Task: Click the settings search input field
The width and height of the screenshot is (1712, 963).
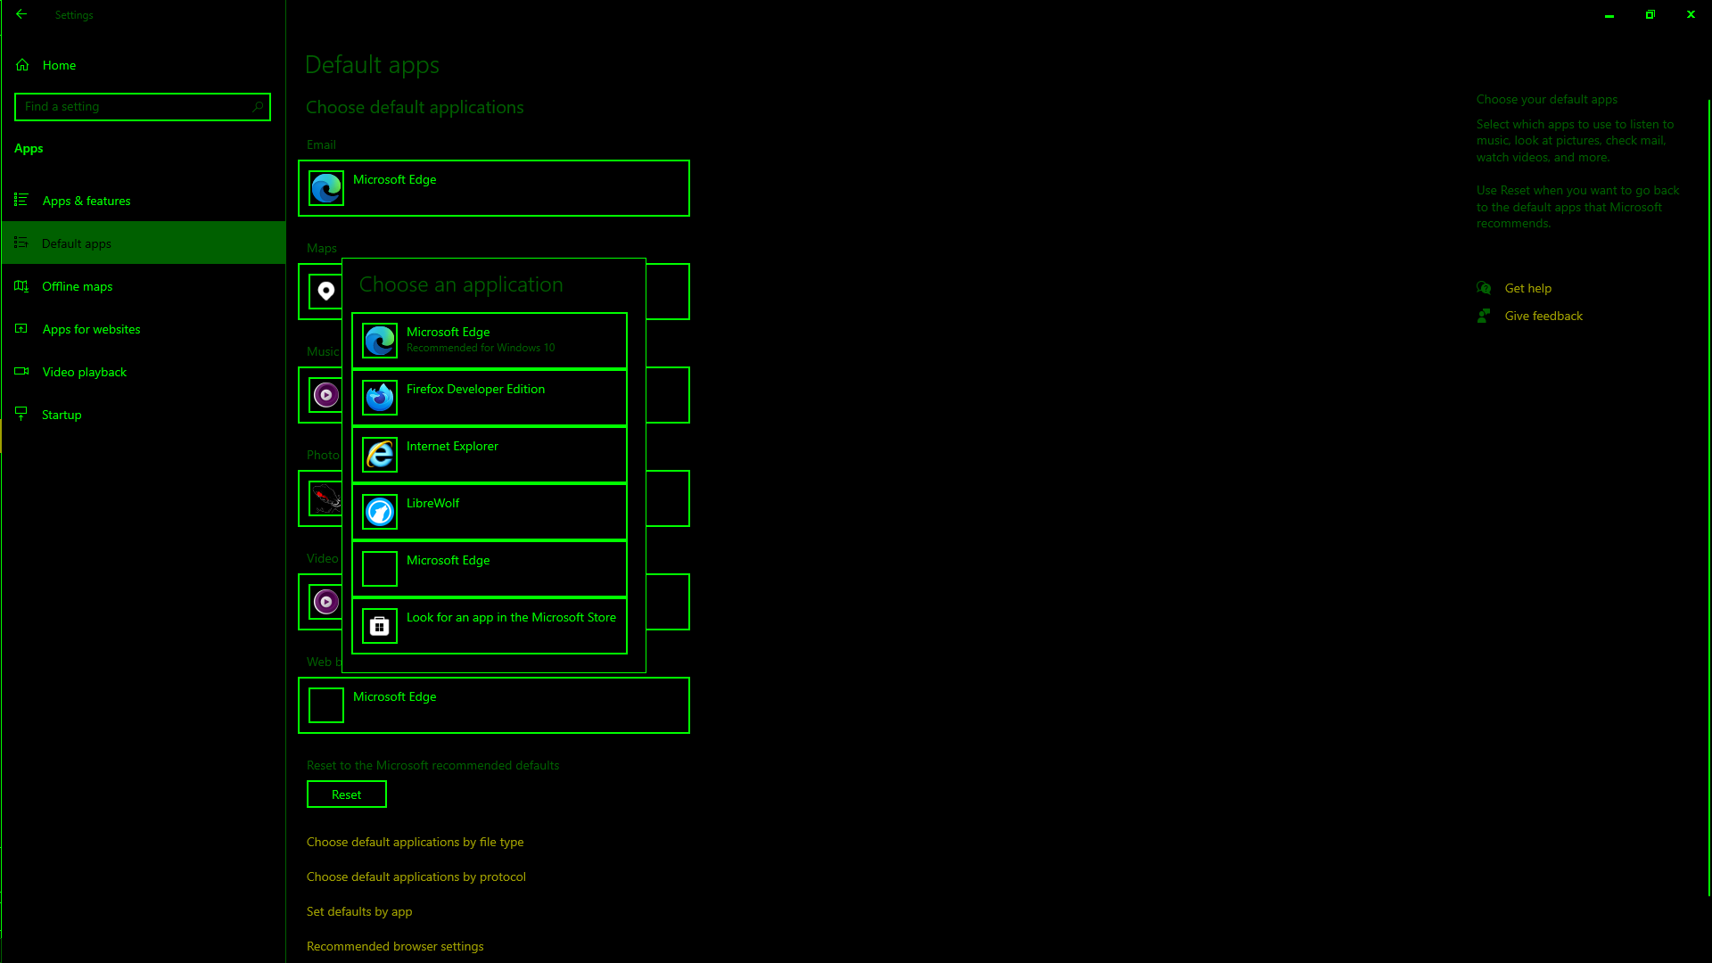Action: [143, 106]
